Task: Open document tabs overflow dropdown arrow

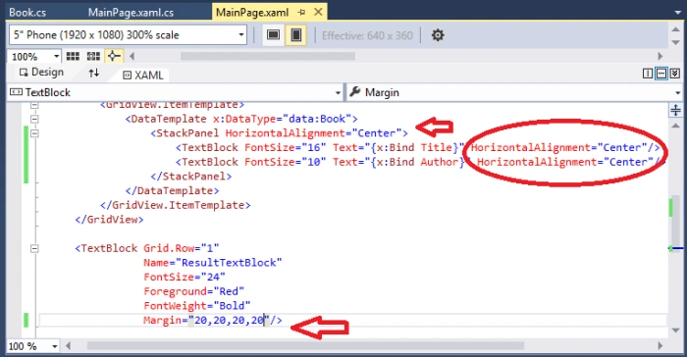Action: click(677, 13)
